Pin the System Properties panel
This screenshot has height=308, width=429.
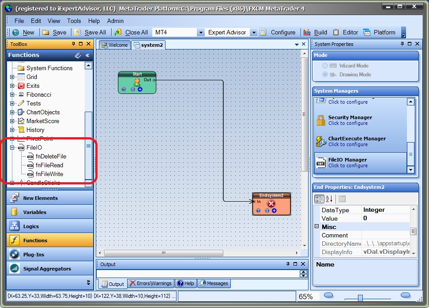tap(402, 44)
